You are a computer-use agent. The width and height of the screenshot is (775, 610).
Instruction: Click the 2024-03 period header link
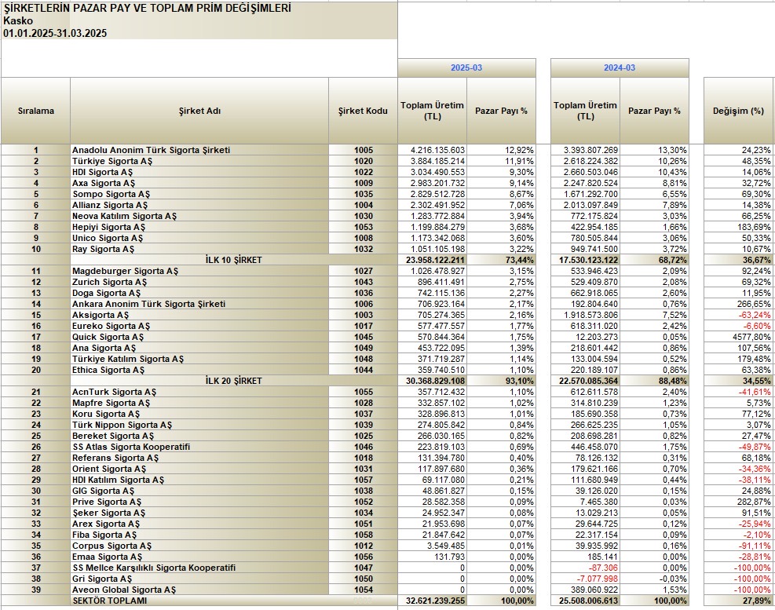tap(620, 68)
